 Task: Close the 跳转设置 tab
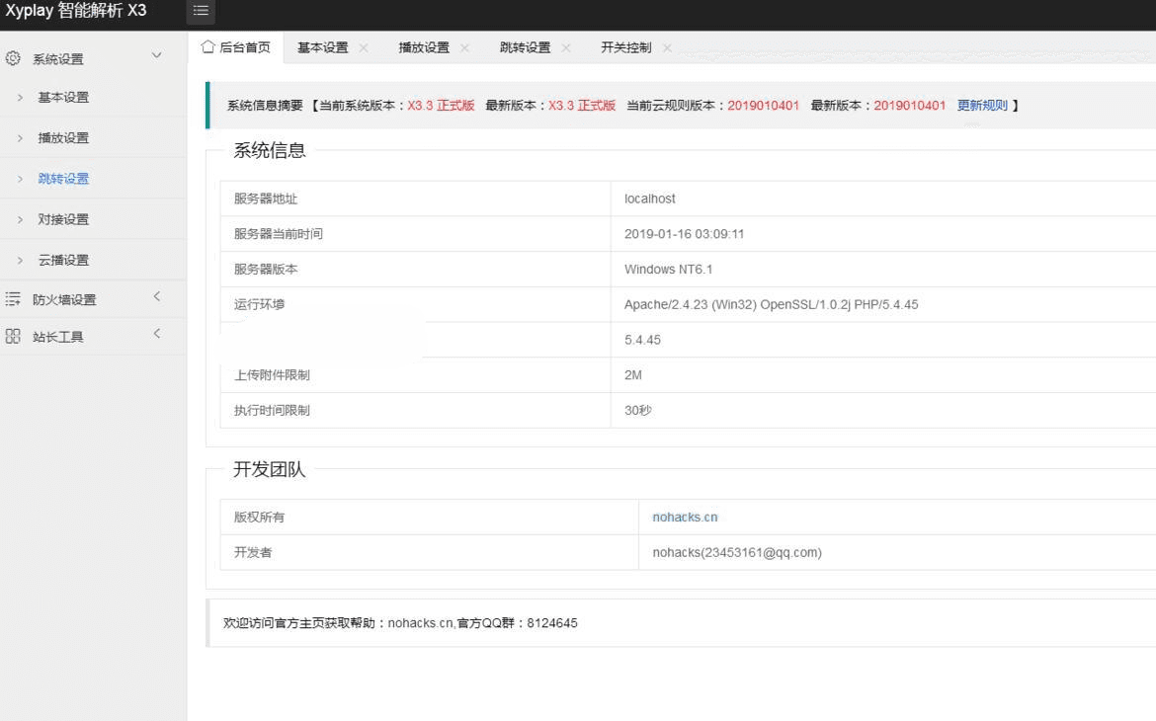pos(566,47)
